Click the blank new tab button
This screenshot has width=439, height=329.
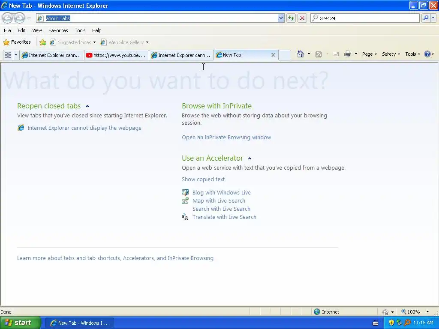coord(285,55)
